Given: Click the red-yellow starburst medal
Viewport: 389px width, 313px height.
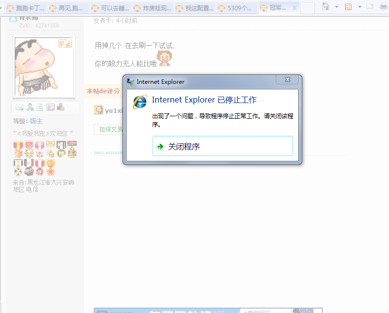Looking at the screenshot, I should click(x=18, y=149).
